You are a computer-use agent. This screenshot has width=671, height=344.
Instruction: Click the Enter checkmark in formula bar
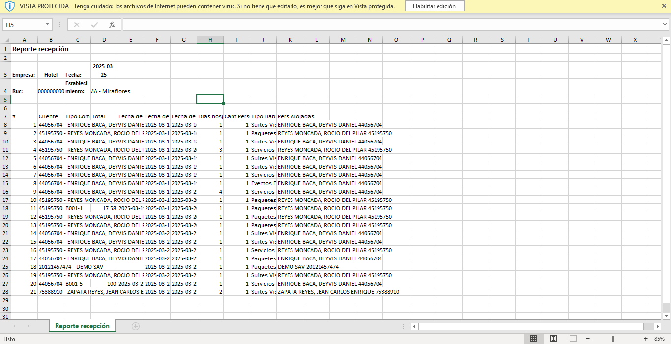tap(94, 25)
